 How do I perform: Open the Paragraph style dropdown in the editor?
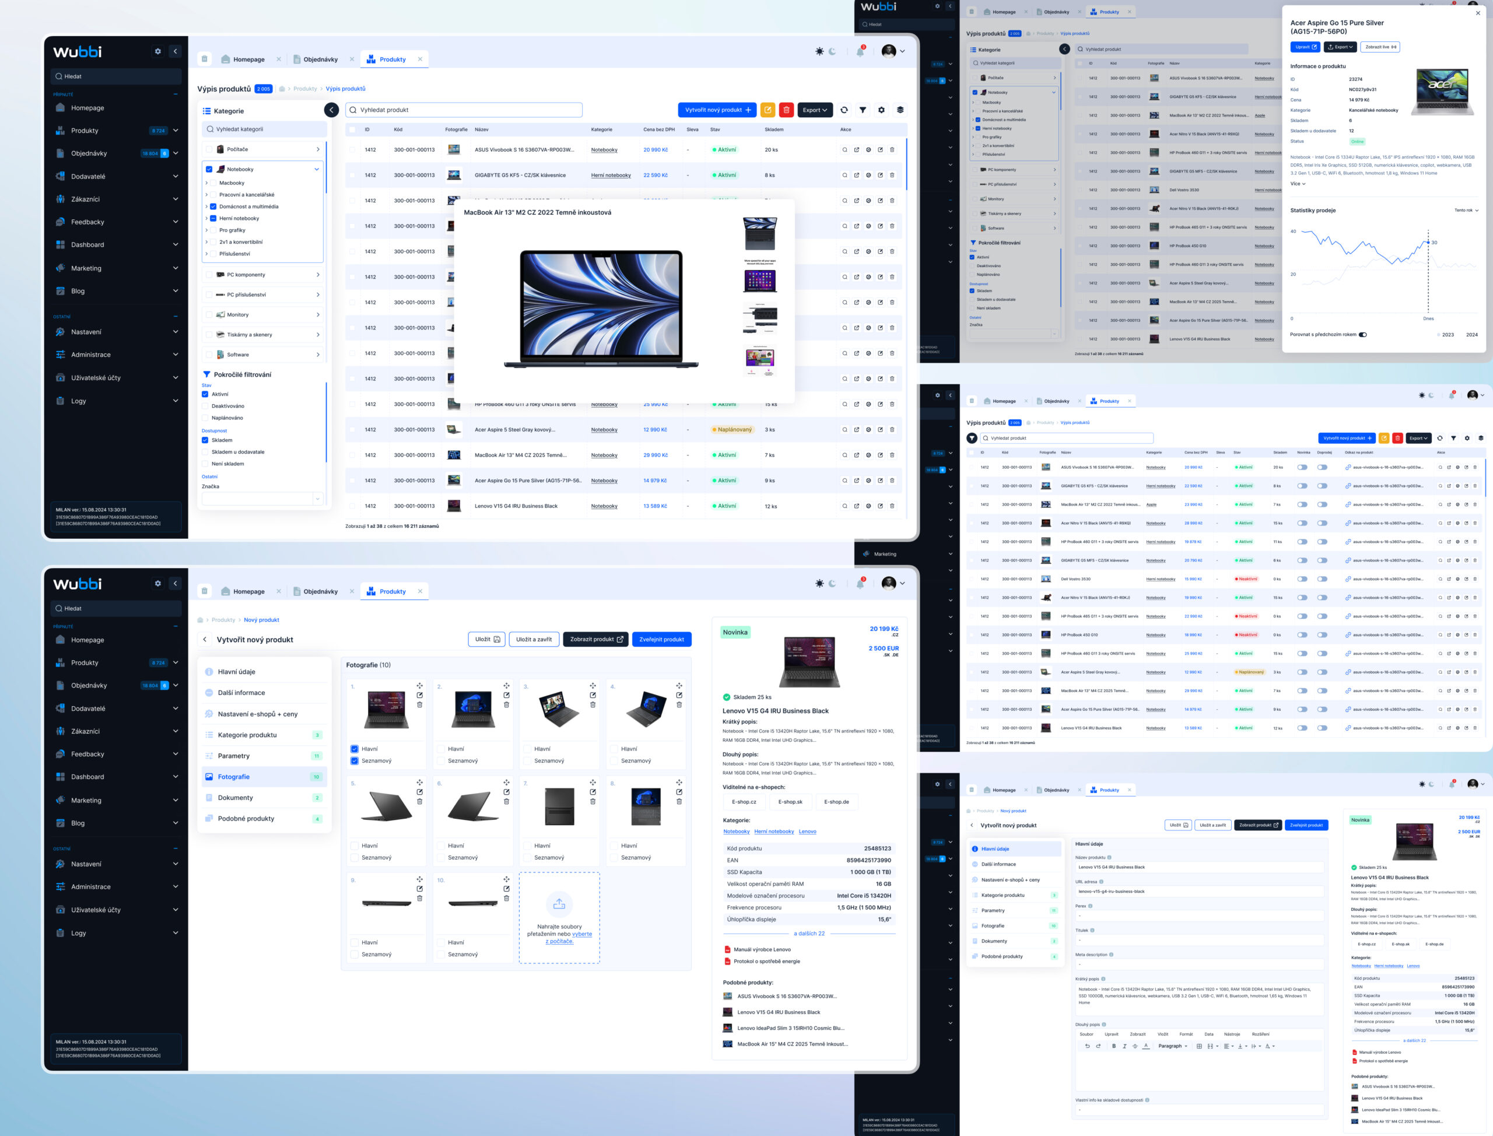coord(1172,1046)
